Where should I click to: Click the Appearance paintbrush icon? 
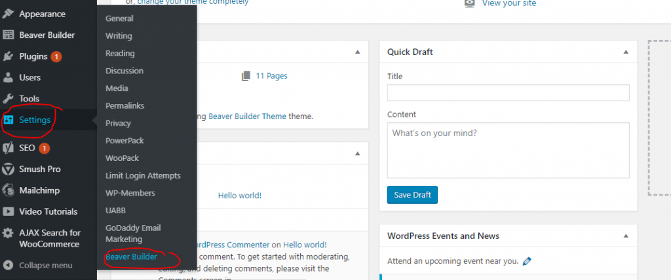pos(8,14)
